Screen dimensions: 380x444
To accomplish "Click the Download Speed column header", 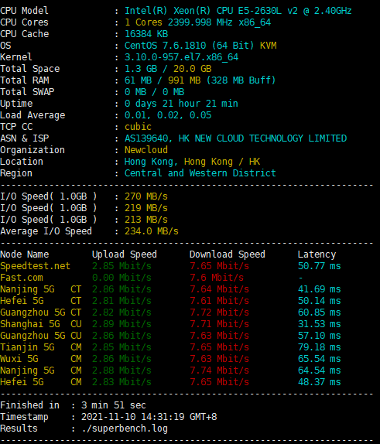I will point(228,254).
